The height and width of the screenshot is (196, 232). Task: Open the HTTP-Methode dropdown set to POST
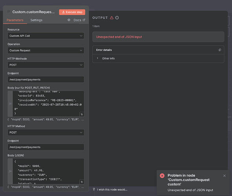(46, 65)
